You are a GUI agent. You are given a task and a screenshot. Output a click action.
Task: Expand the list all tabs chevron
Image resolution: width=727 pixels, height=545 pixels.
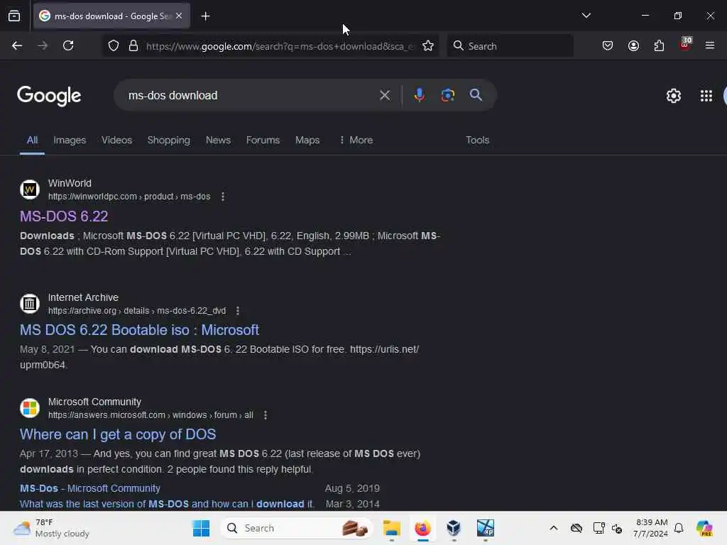[x=586, y=16]
